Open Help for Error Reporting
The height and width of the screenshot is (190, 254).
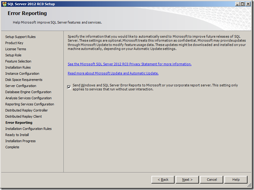[236, 179]
